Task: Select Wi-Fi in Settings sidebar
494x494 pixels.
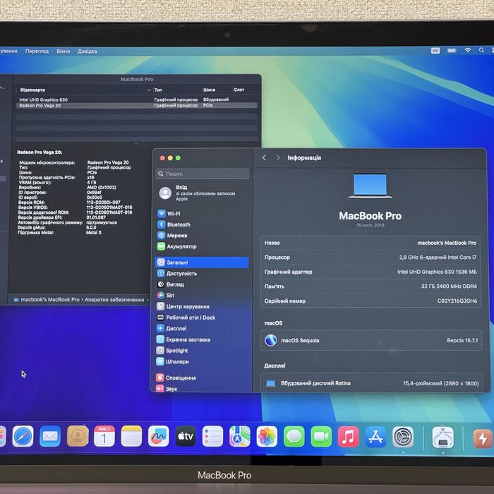Action: [x=202, y=214]
